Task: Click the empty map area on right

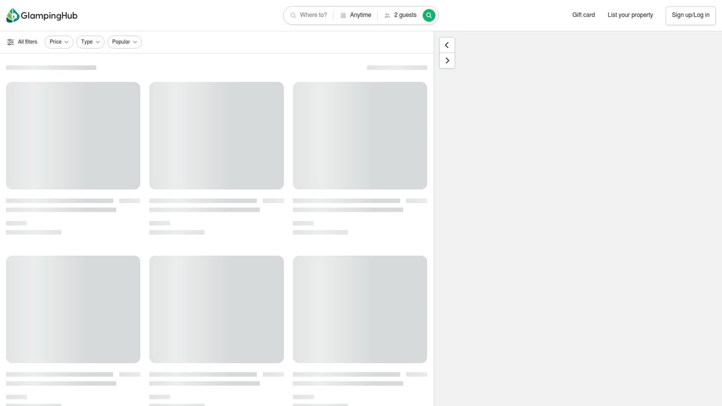Action: click(x=578, y=229)
